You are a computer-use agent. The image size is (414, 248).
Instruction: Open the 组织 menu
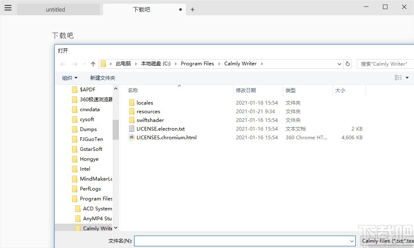[70, 78]
